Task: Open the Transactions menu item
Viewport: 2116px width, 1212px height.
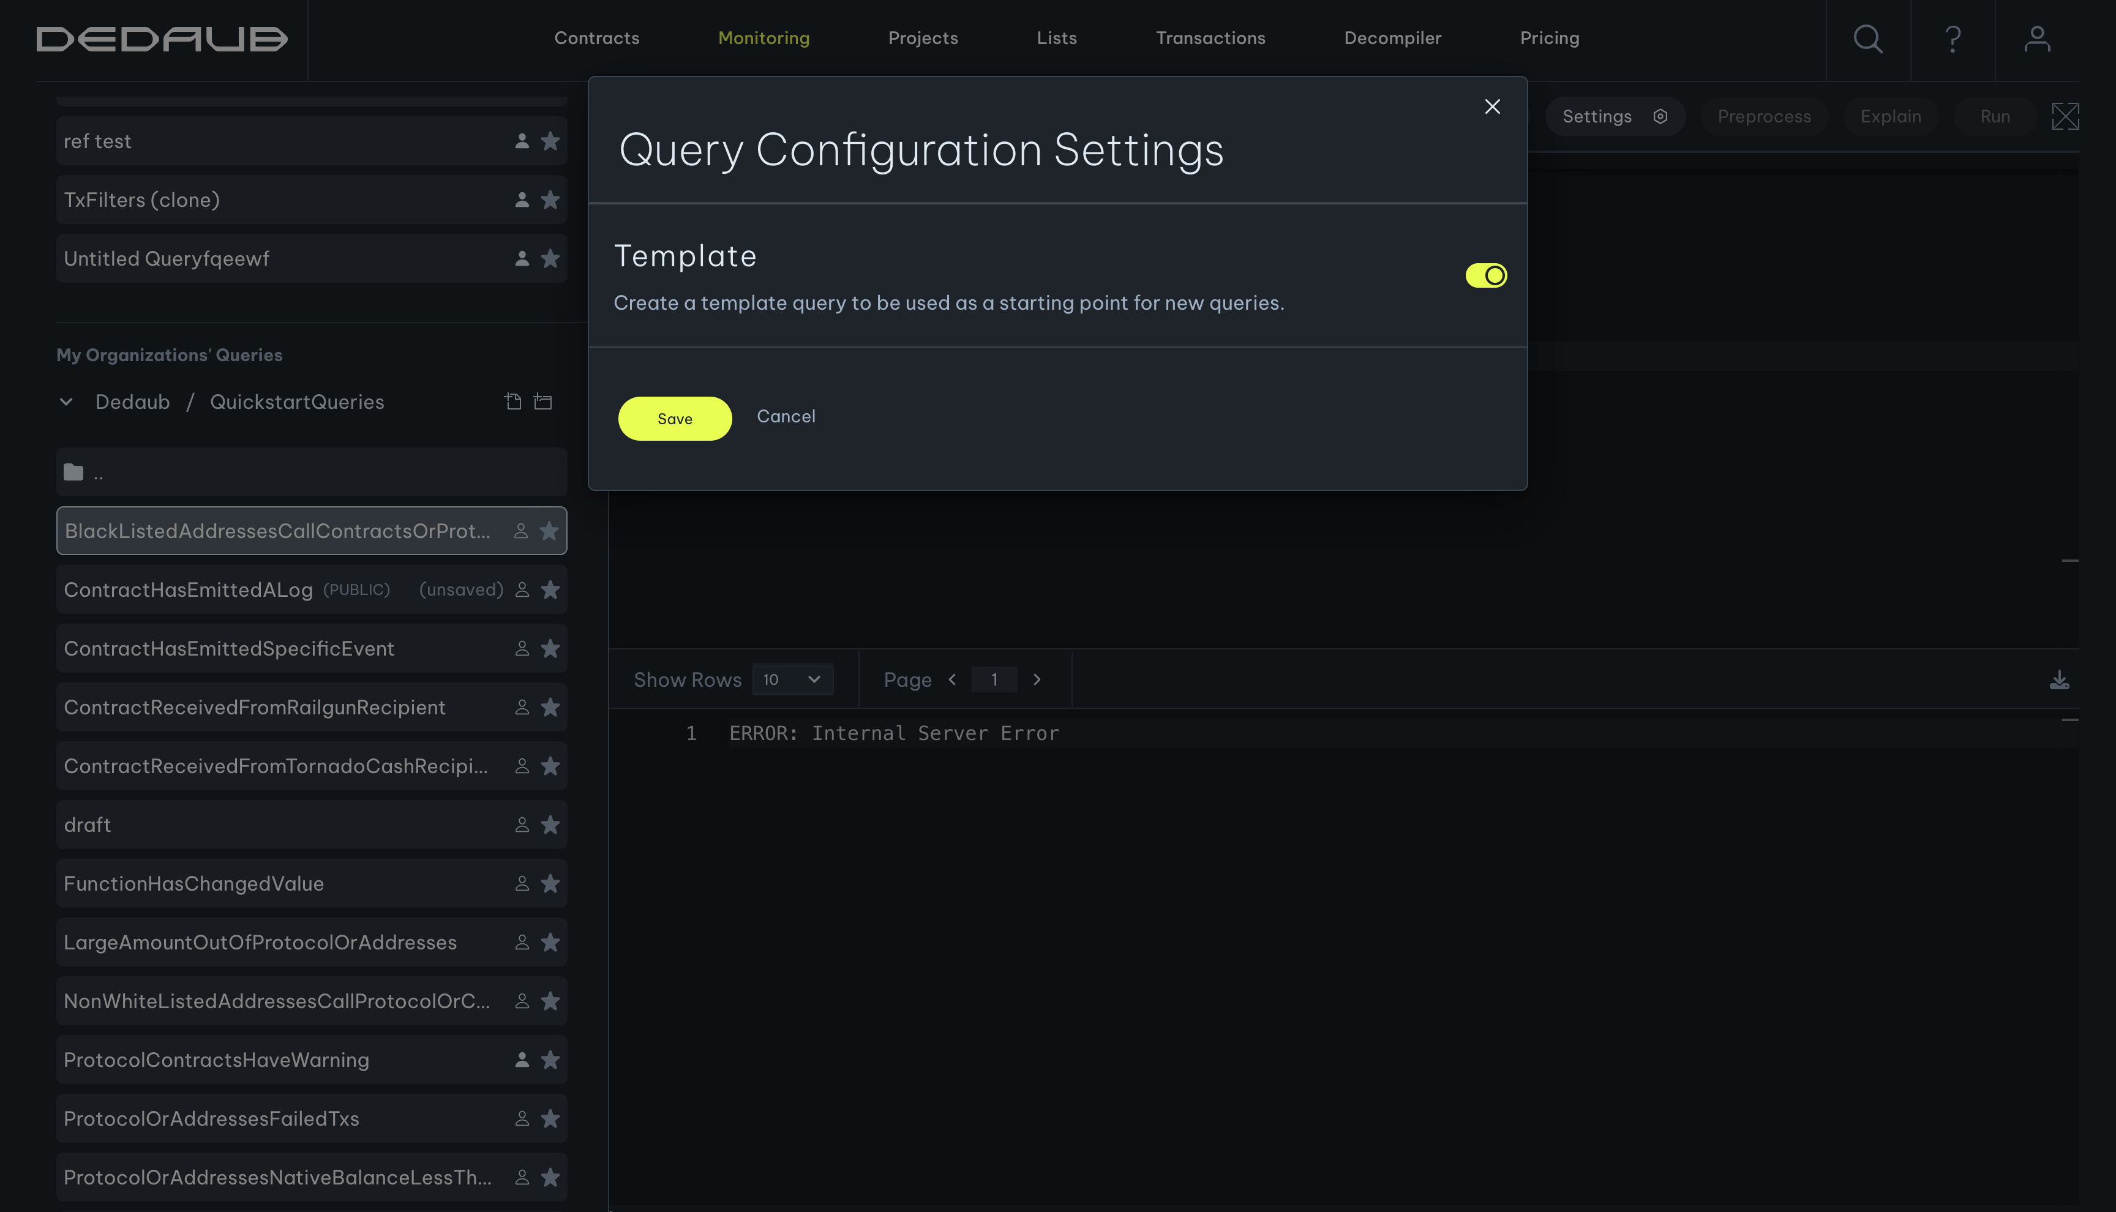Action: [x=1210, y=39]
